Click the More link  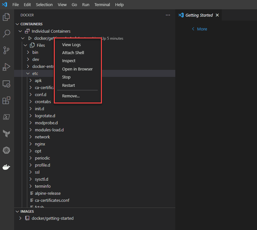pyautogui.click(x=202, y=29)
